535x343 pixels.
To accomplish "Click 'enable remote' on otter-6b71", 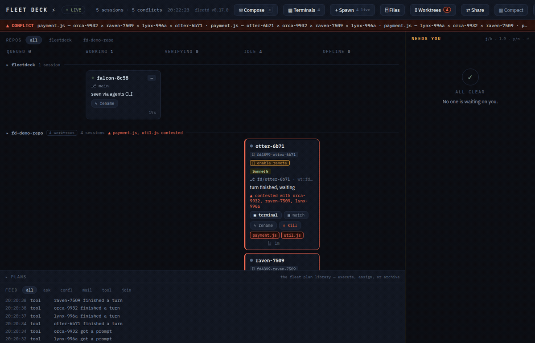I will click(x=270, y=163).
